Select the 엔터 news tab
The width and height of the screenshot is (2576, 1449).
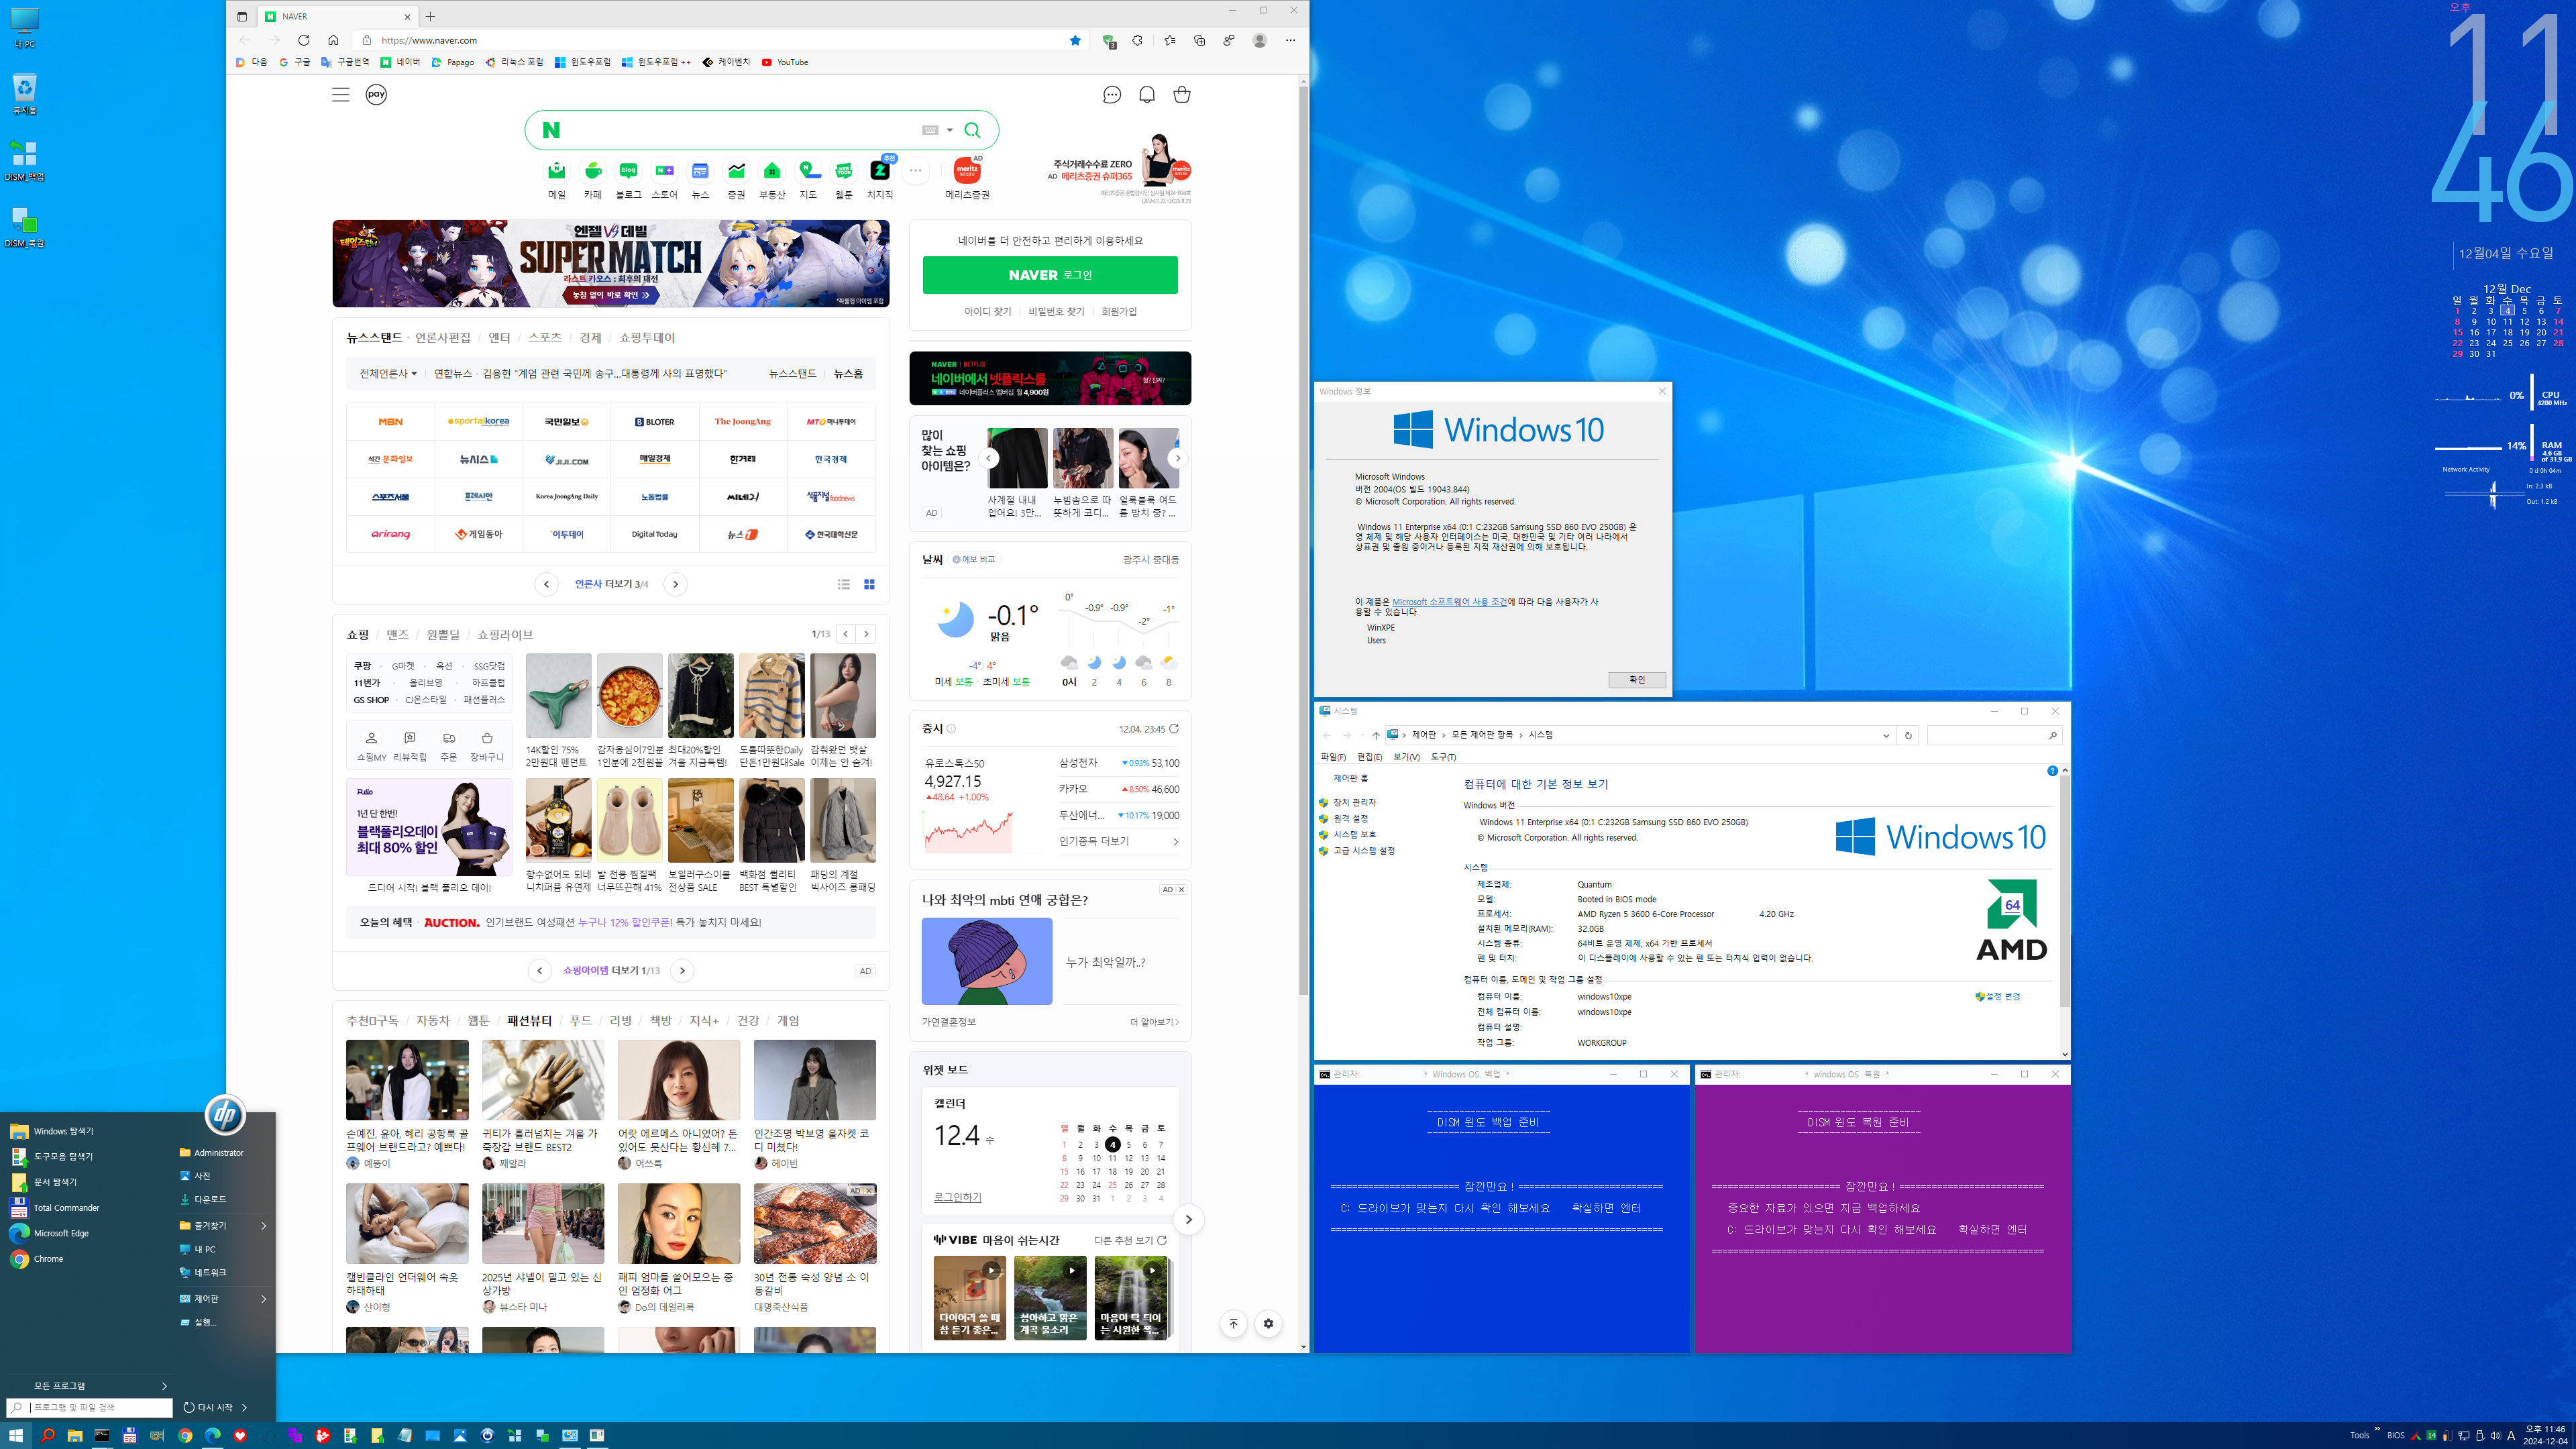(x=499, y=338)
